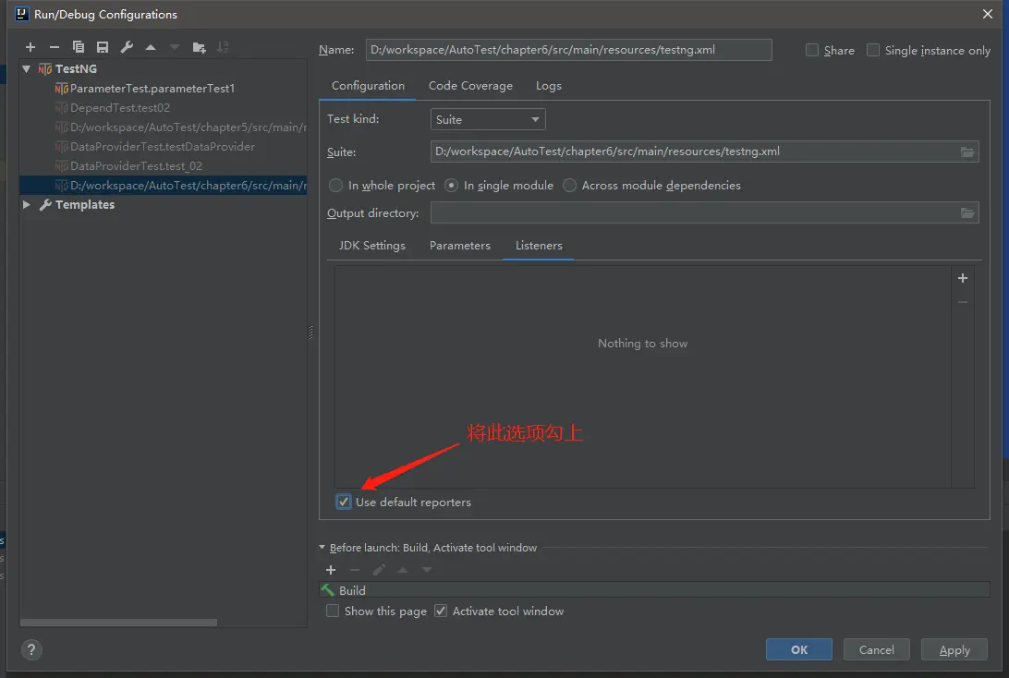The width and height of the screenshot is (1009, 678).
Task: Open the JDK Settings tab
Action: click(372, 246)
